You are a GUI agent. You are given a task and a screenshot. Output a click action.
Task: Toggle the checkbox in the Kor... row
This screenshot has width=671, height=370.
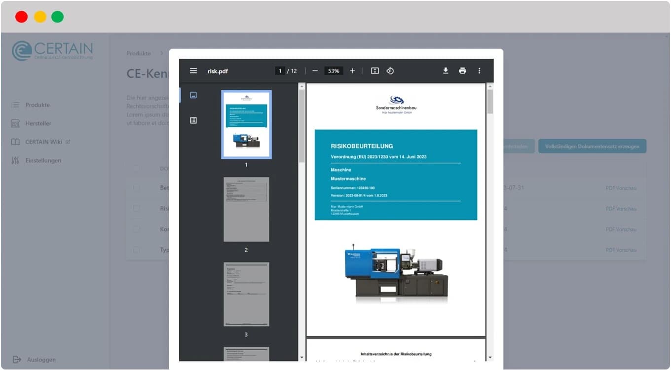tap(136, 229)
